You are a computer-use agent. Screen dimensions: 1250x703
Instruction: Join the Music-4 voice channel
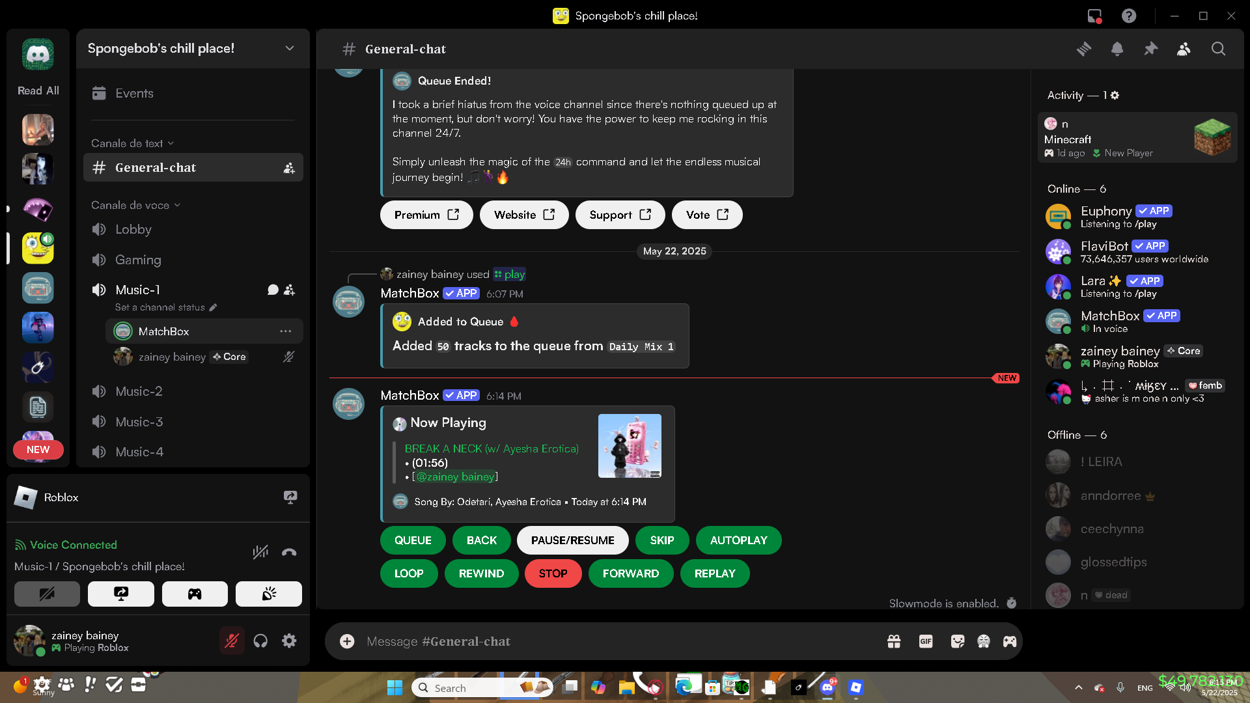[x=193, y=452]
